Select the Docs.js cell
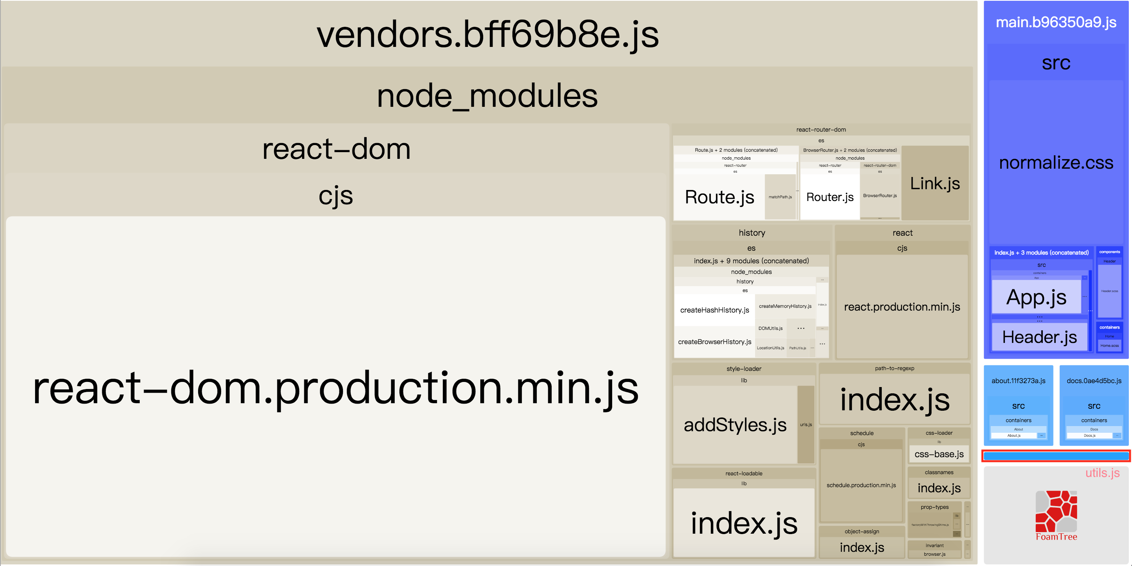Screen dimensions: 1132x566 (1089, 436)
